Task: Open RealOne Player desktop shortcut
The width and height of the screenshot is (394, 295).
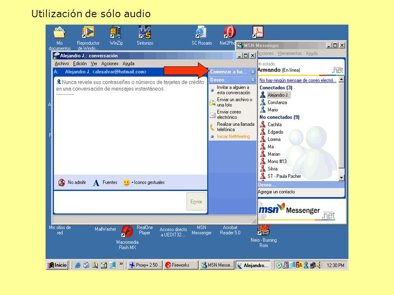Action: [x=144, y=230]
